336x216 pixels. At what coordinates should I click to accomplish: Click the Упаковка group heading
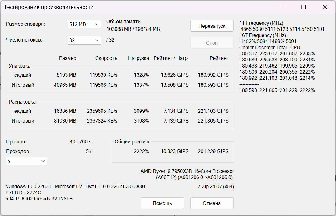[x=20, y=66]
